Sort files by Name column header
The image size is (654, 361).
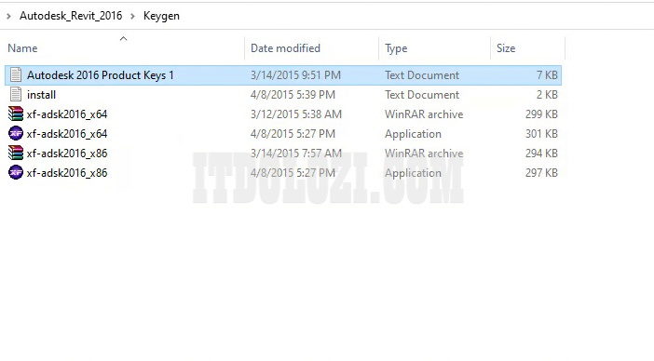point(22,48)
